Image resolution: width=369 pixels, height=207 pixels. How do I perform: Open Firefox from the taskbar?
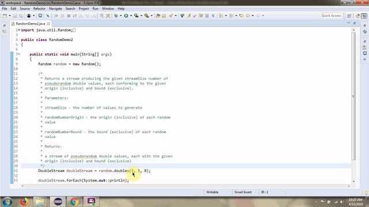tap(24, 202)
